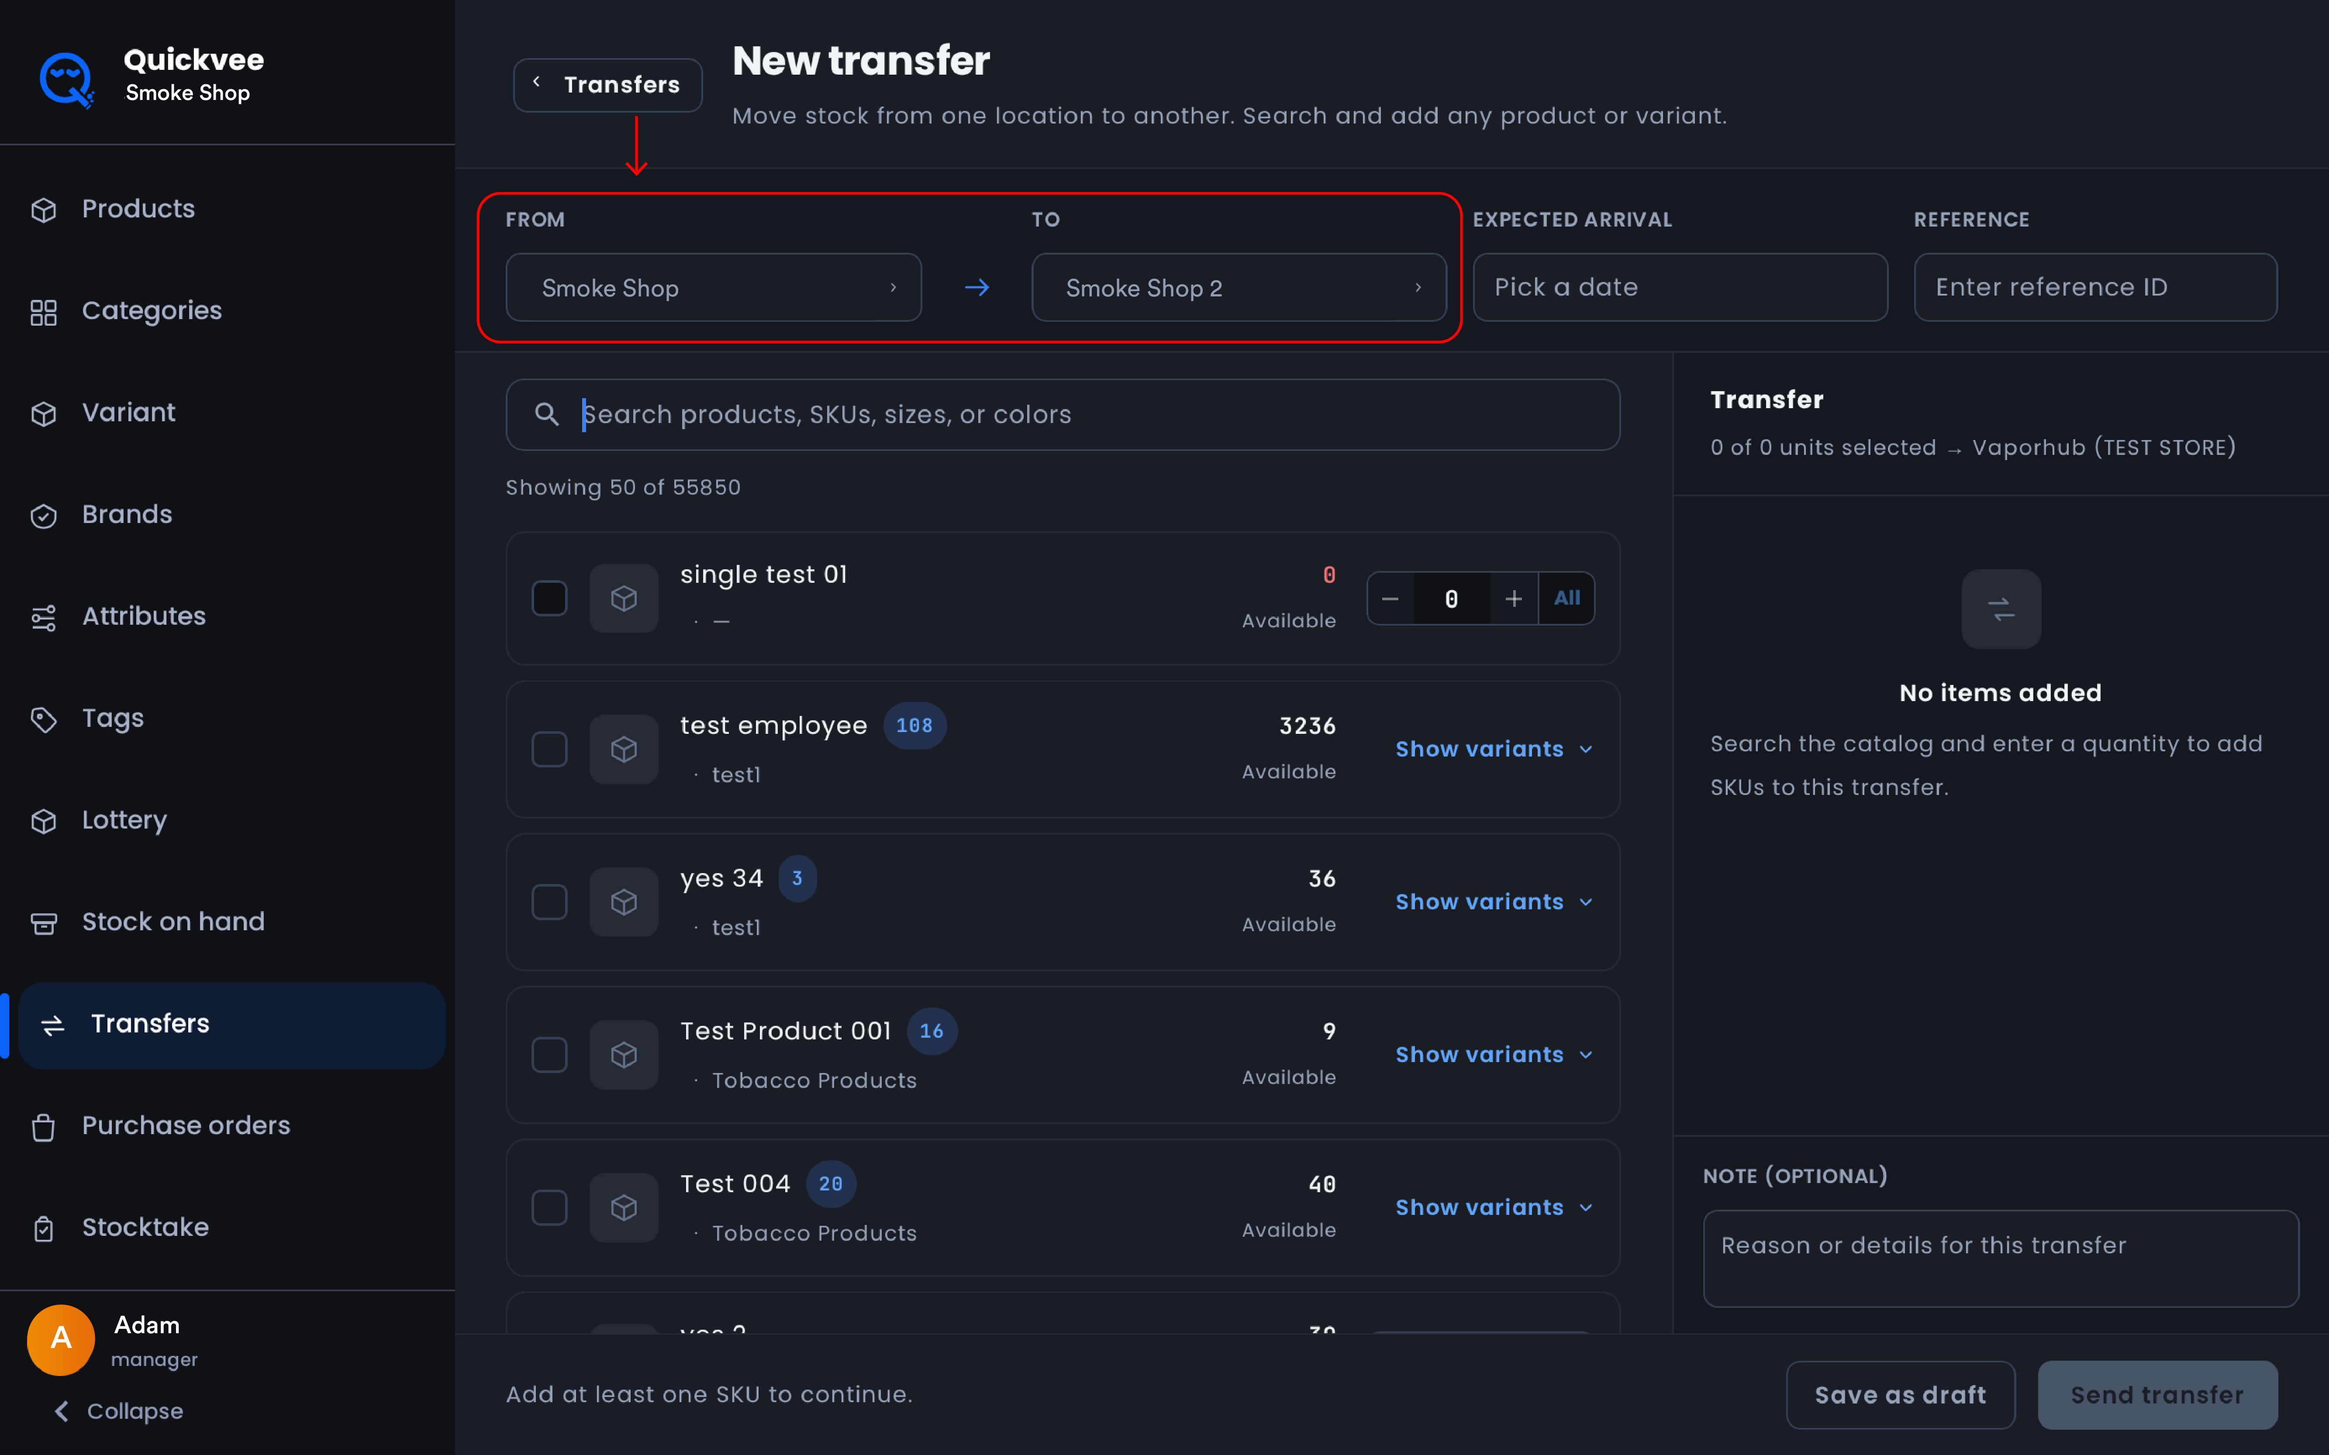Screen dimensions: 2329x1455
Task: Click 'Add at least one SKU to continue.' message
Action: [709, 1394]
